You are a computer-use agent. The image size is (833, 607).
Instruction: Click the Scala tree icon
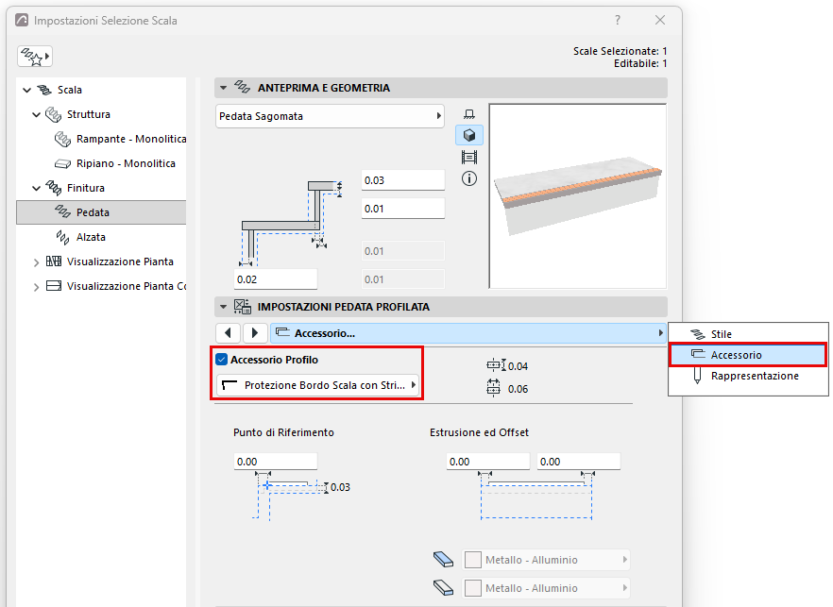point(44,90)
